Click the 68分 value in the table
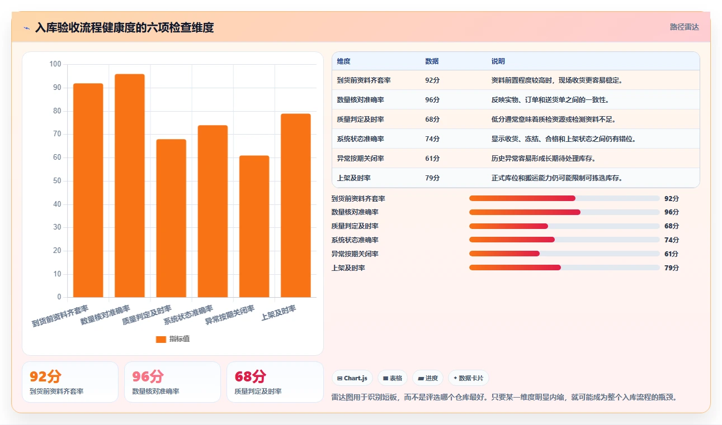722x425 pixels. click(x=432, y=120)
